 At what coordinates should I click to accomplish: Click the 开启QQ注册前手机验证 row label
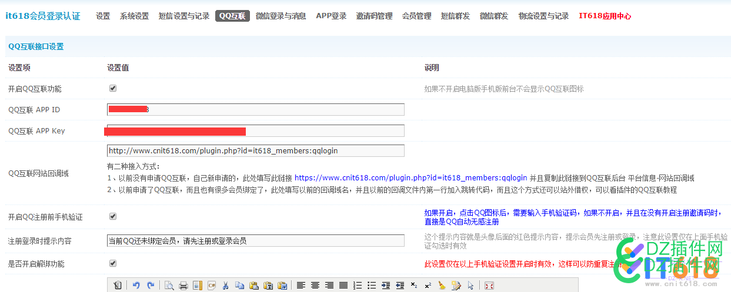[x=45, y=217]
